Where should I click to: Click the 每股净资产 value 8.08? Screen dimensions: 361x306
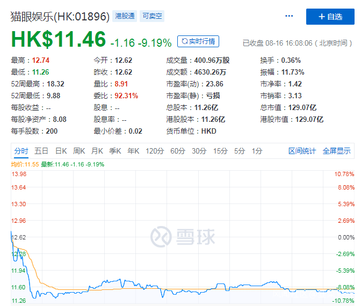click(60, 119)
